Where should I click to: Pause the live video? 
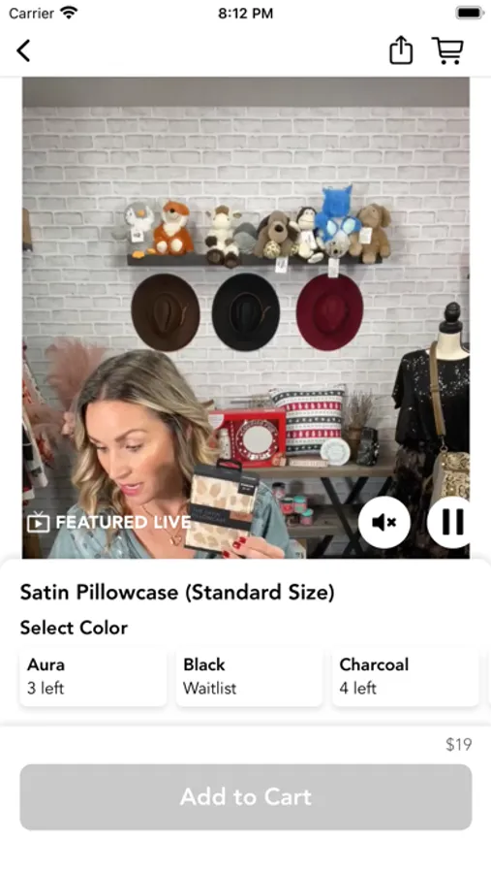[x=449, y=522]
